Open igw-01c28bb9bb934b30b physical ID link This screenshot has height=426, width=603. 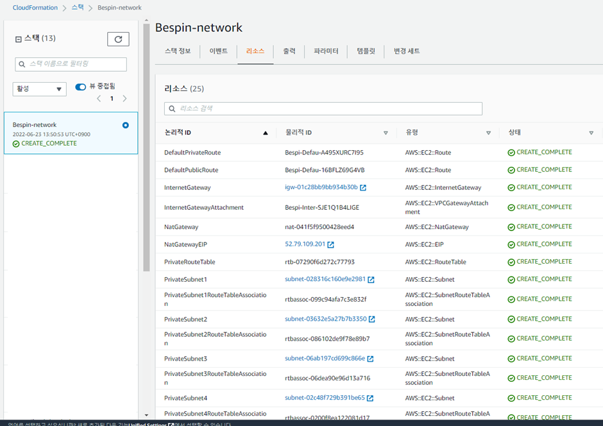point(321,187)
